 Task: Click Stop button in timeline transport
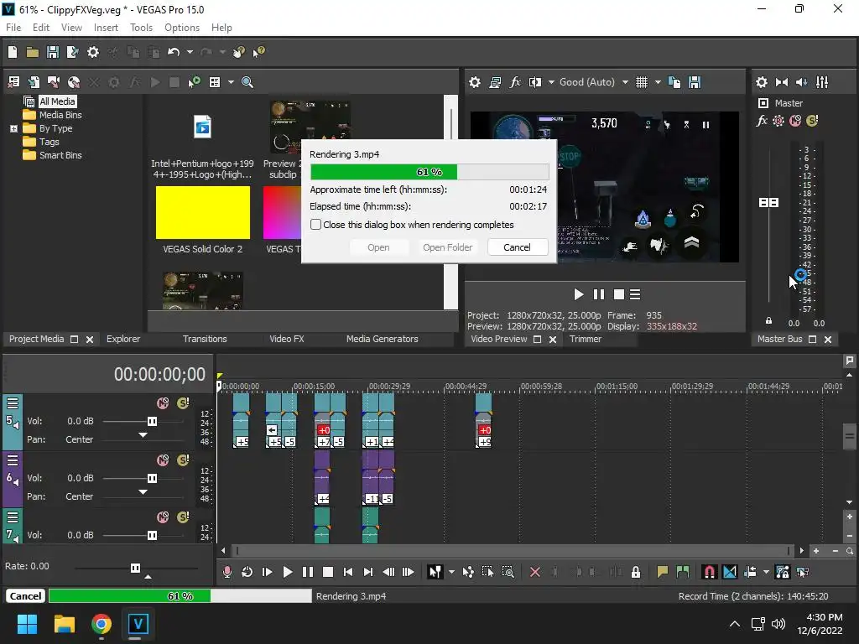point(328,572)
